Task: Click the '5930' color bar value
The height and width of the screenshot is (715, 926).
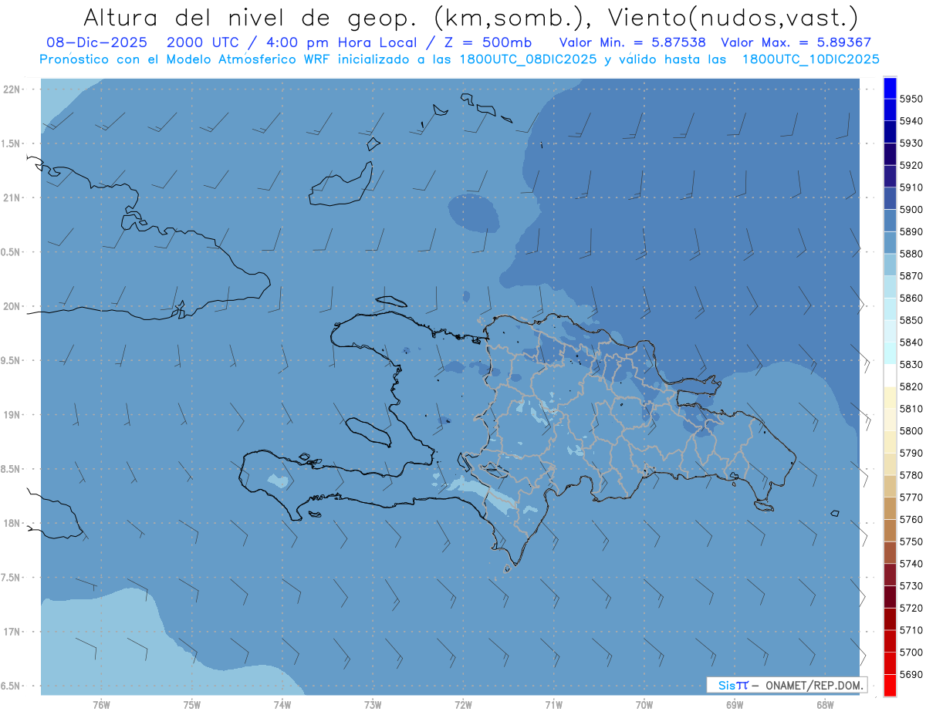Action: pos(911,143)
